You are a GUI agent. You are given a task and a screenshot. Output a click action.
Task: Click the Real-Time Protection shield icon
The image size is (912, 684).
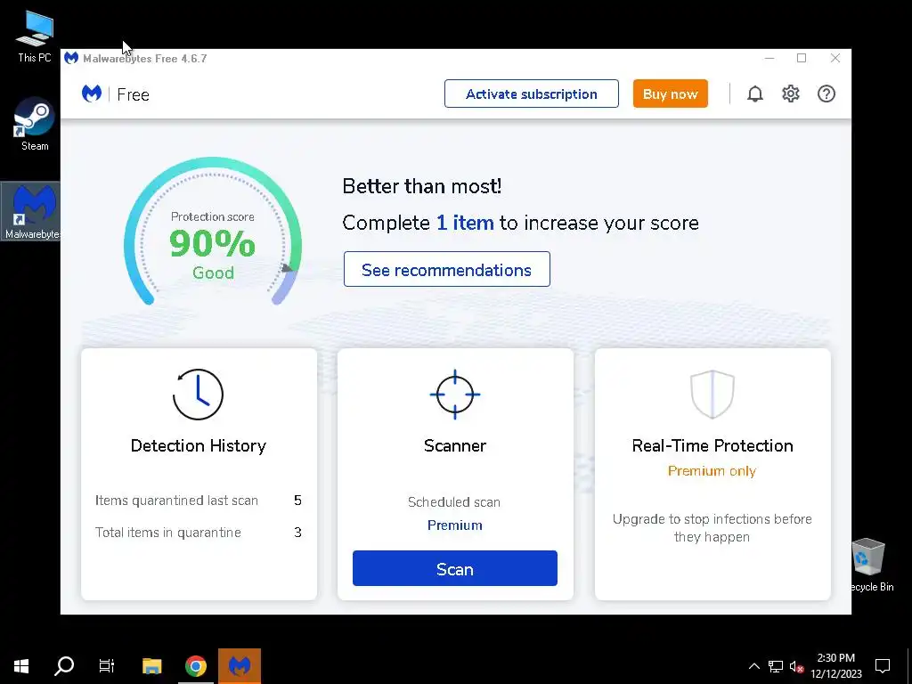pyautogui.click(x=712, y=395)
